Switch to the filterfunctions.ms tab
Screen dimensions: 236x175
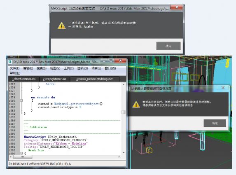24,79
